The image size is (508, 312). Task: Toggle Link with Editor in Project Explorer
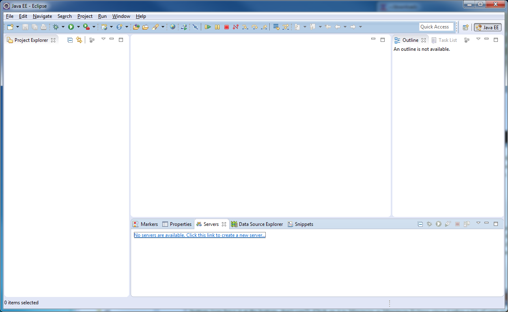pyautogui.click(x=79, y=40)
